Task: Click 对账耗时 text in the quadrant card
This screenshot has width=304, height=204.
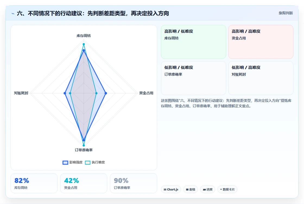Action: coord(239,74)
